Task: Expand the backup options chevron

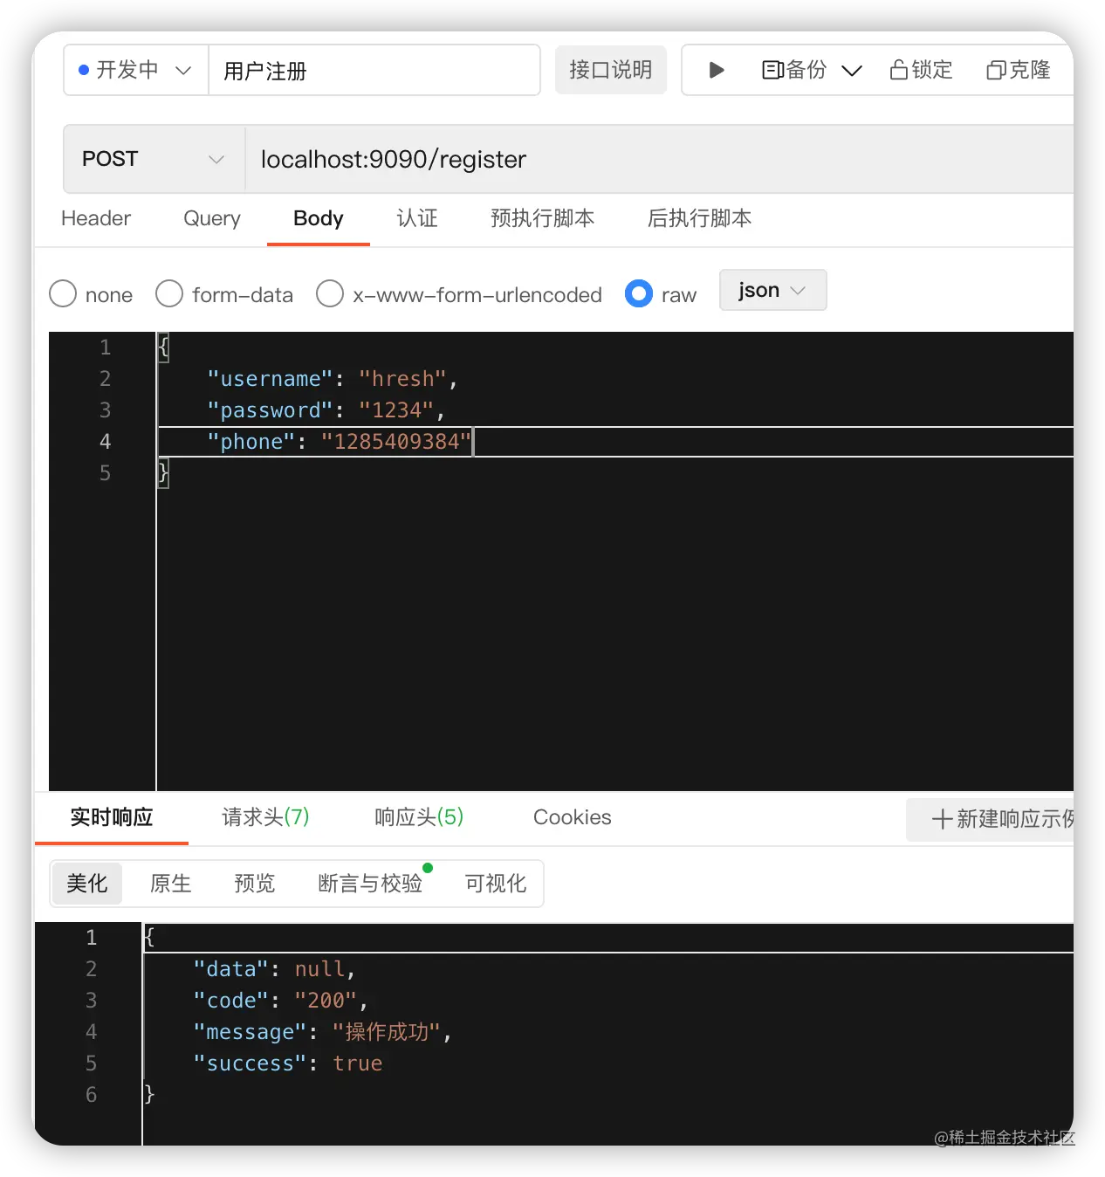Action: pyautogui.click(x=852, y=70)
